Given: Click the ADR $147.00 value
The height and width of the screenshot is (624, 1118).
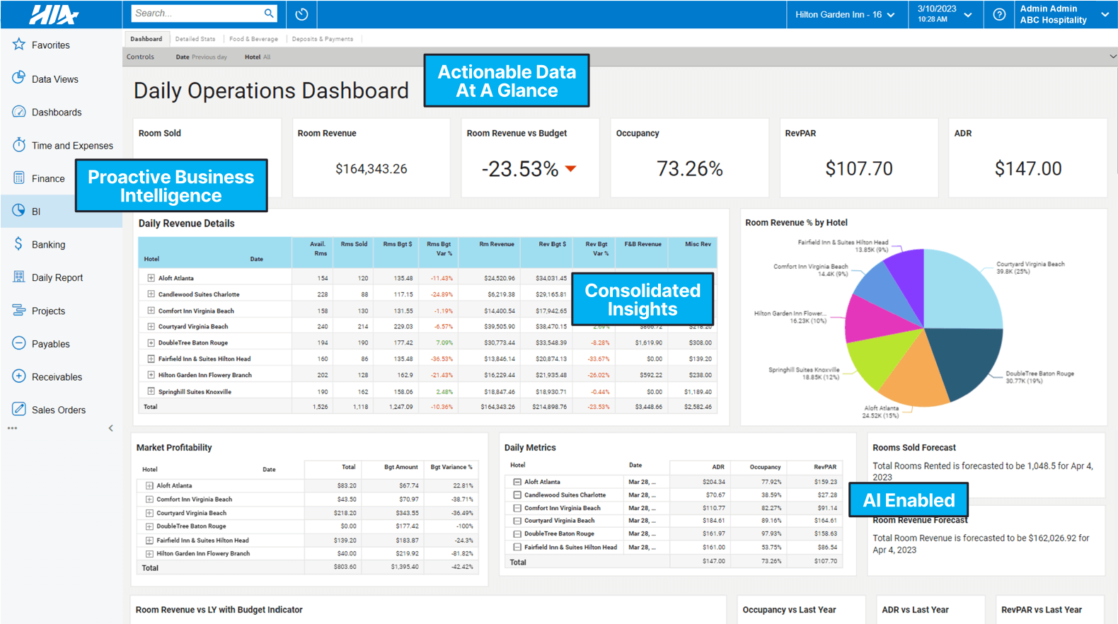Looking at the screenshot, I should click(x=1028, y=169).
